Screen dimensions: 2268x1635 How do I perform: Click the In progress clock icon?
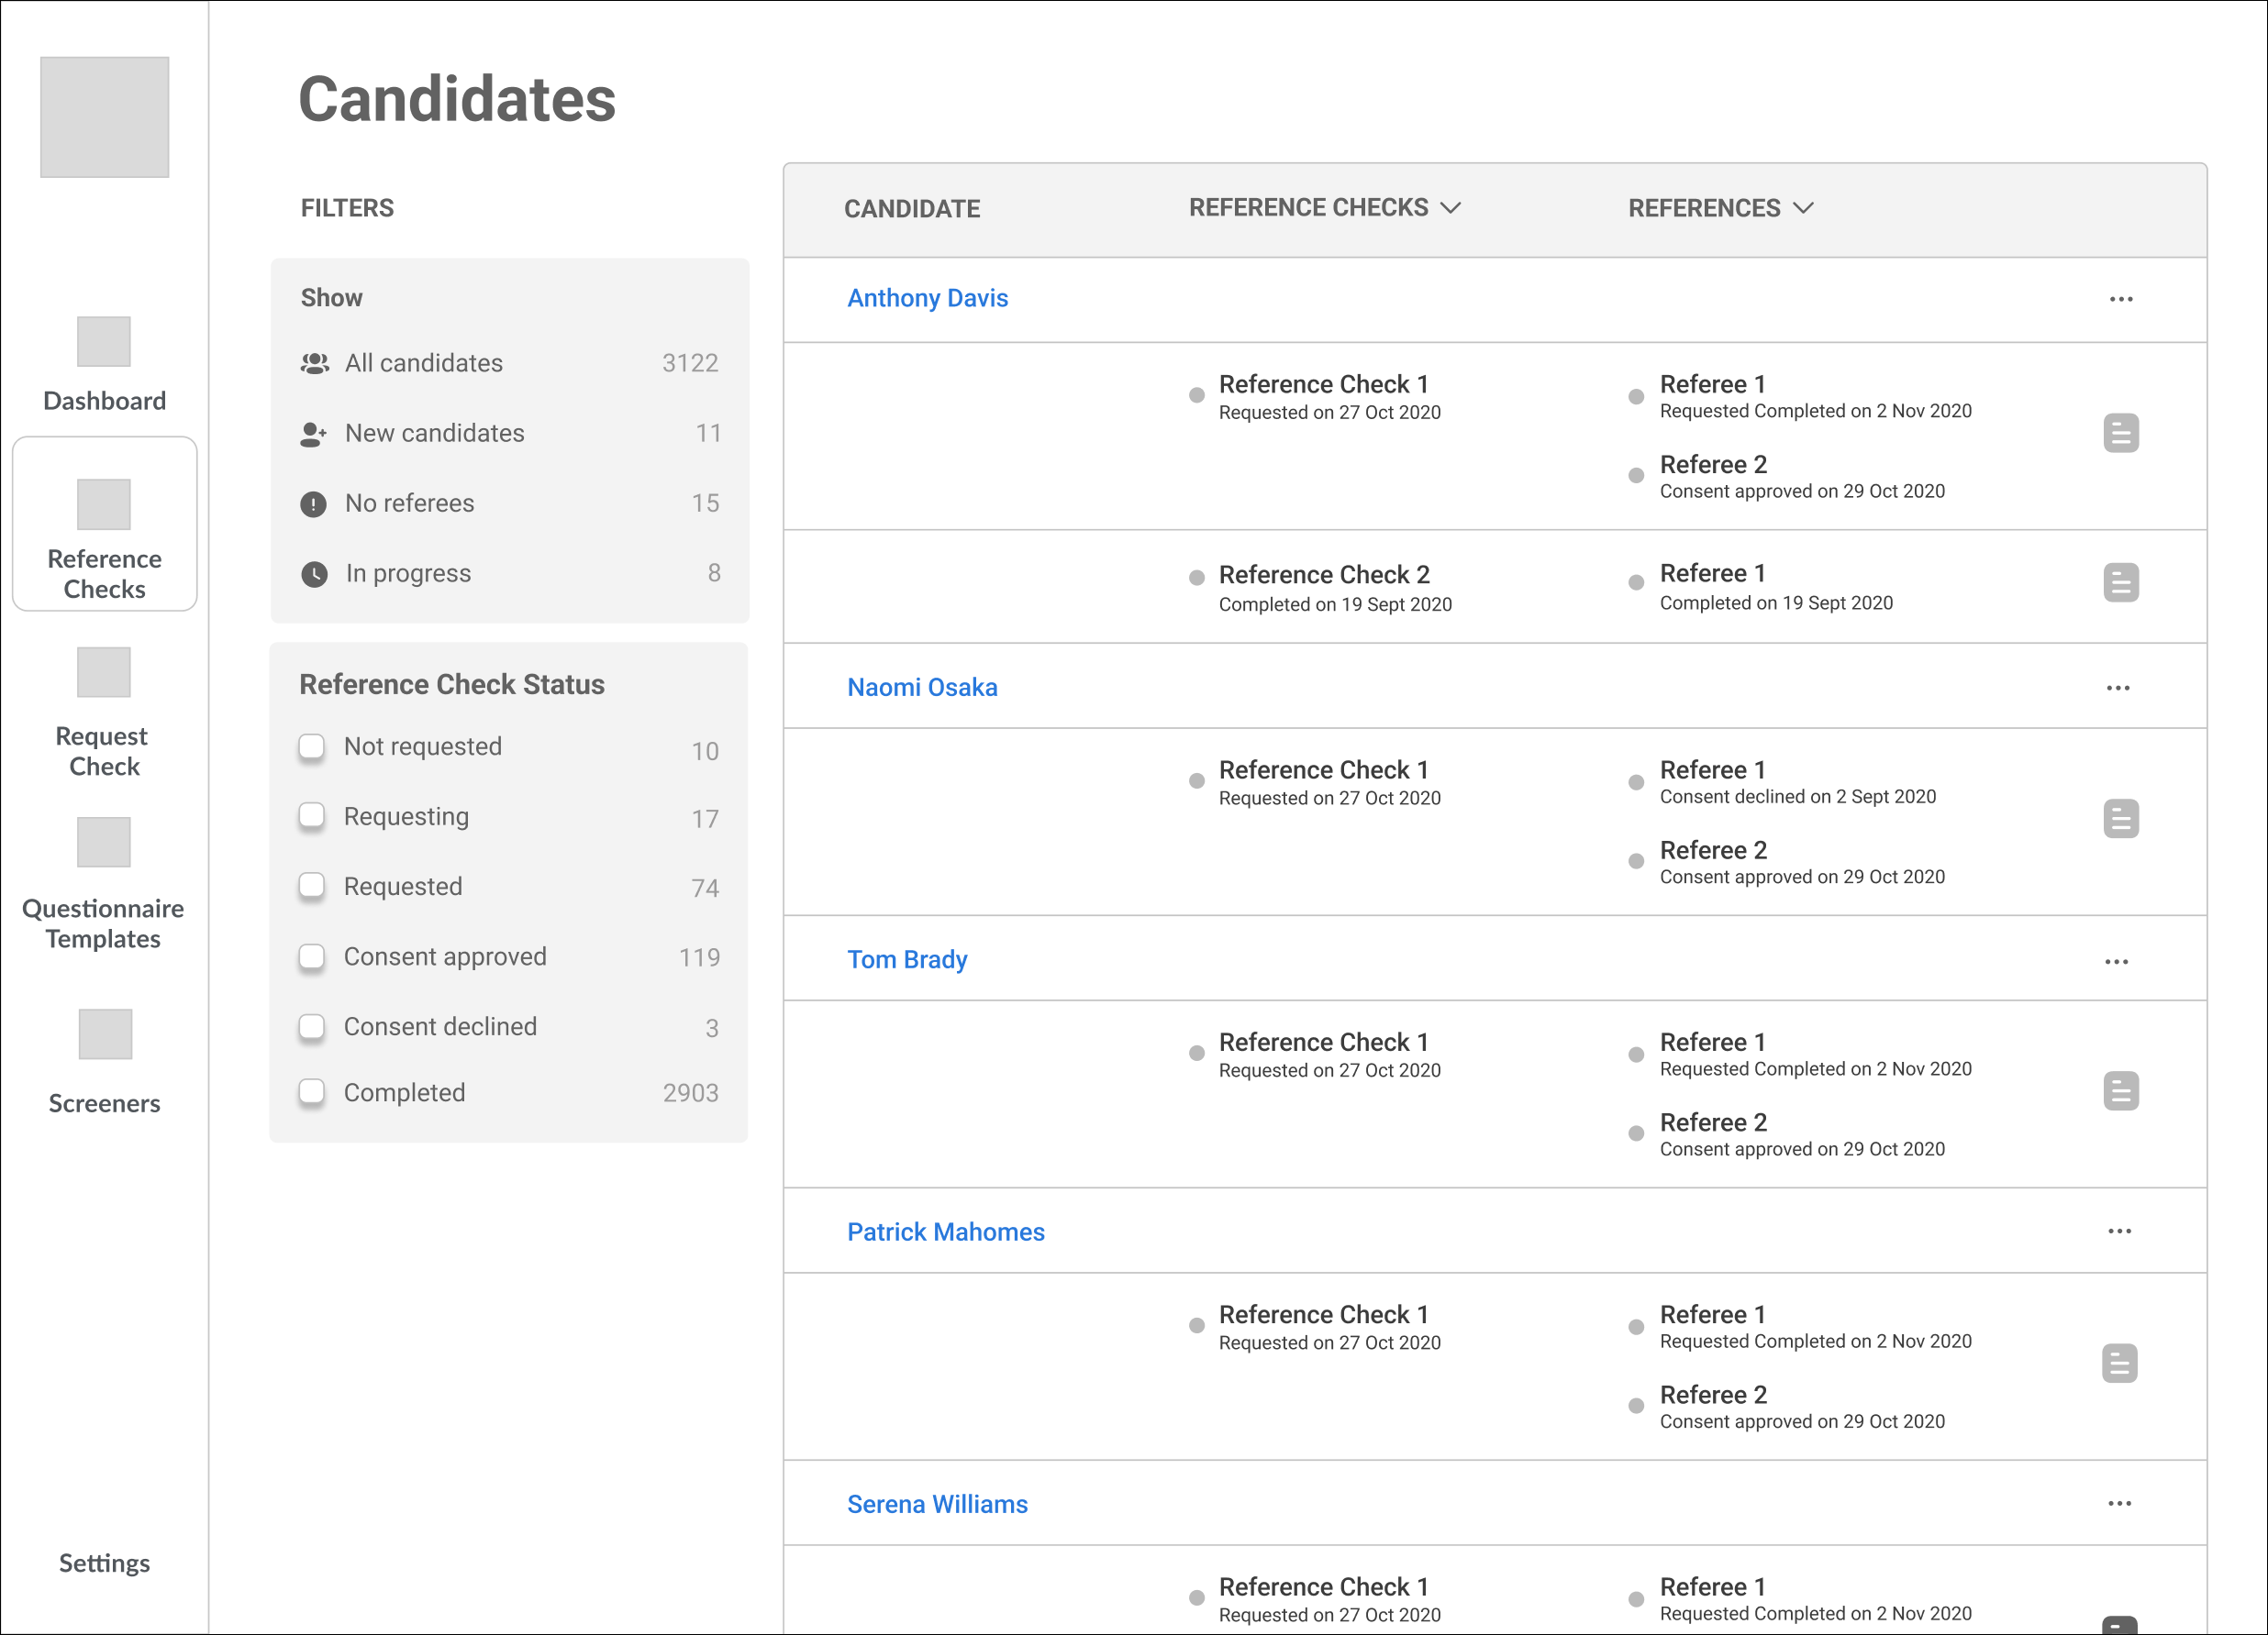click(x=314, y=574)
